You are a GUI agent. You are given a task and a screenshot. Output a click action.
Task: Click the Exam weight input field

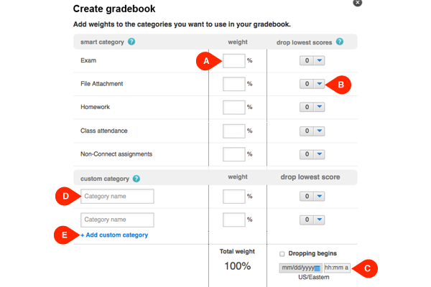(x=234, y=61)
